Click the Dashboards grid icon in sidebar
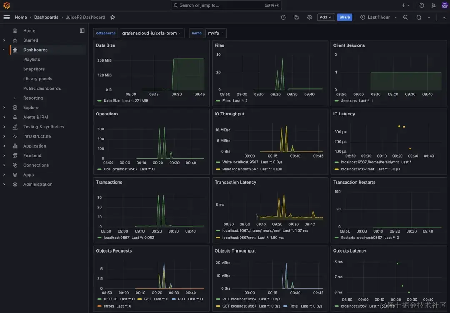This screenshot has width=450, height=313. coord(15,50)
